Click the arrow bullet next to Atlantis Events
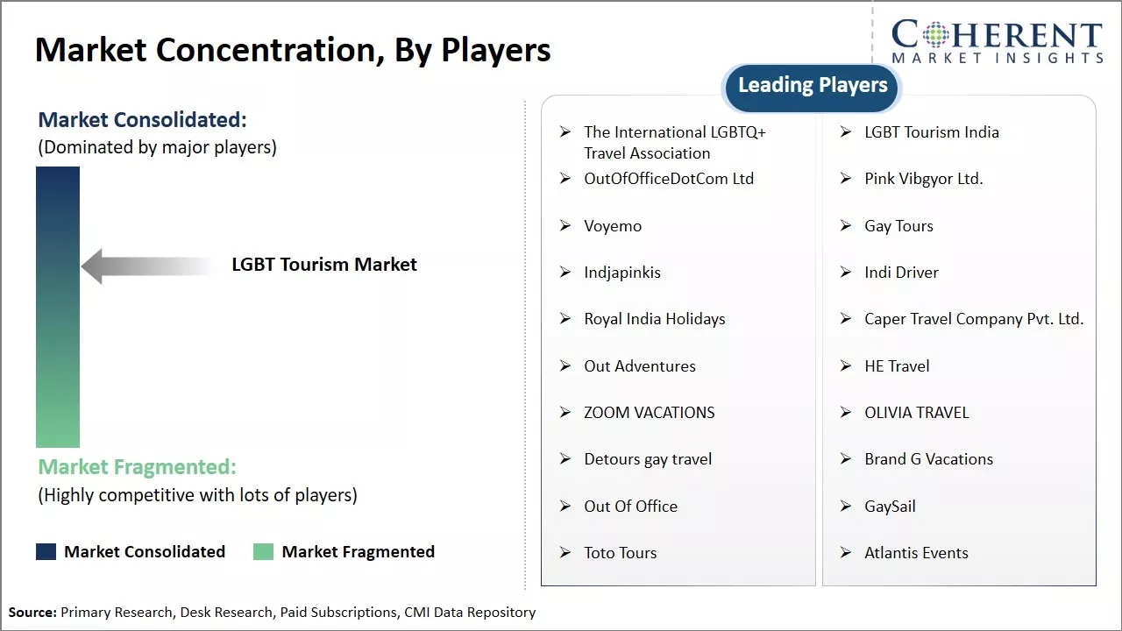 coord(846,553)
